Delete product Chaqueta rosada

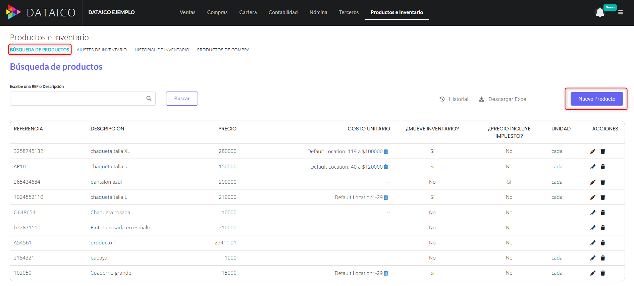point(603,213)
